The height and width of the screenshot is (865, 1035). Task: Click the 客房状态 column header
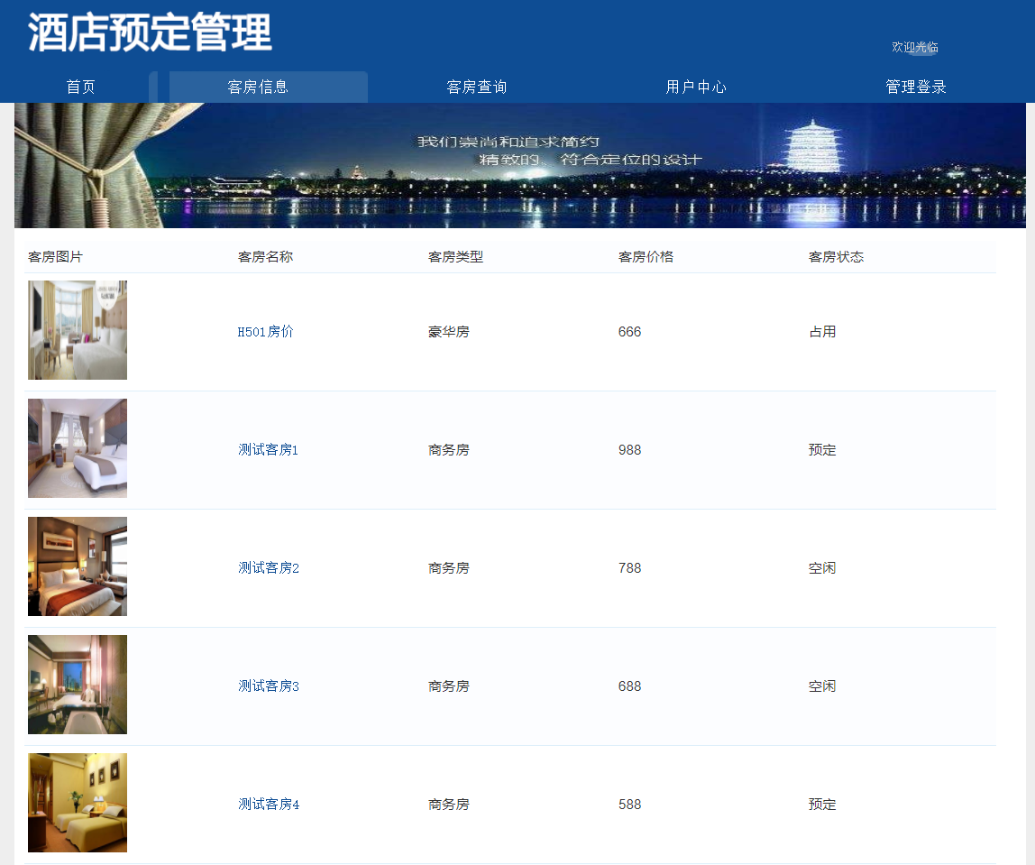point(836,257)
